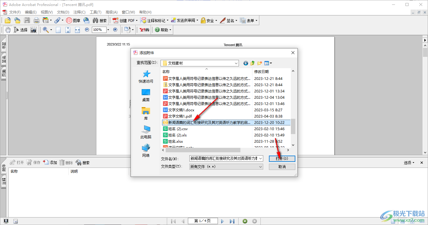Screen dimensions: 428x225
Task: Click the file list vertical scrollbar thumb
Action: (x=293, y=126)
